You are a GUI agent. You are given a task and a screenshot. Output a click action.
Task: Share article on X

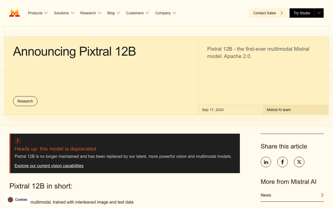[x=299, y=162]
